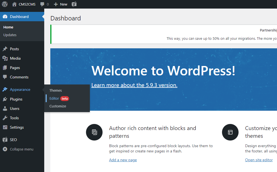Click the Users person icon
Screen dimensions: 277x172
pyautogui.click(x=5, y=109)
